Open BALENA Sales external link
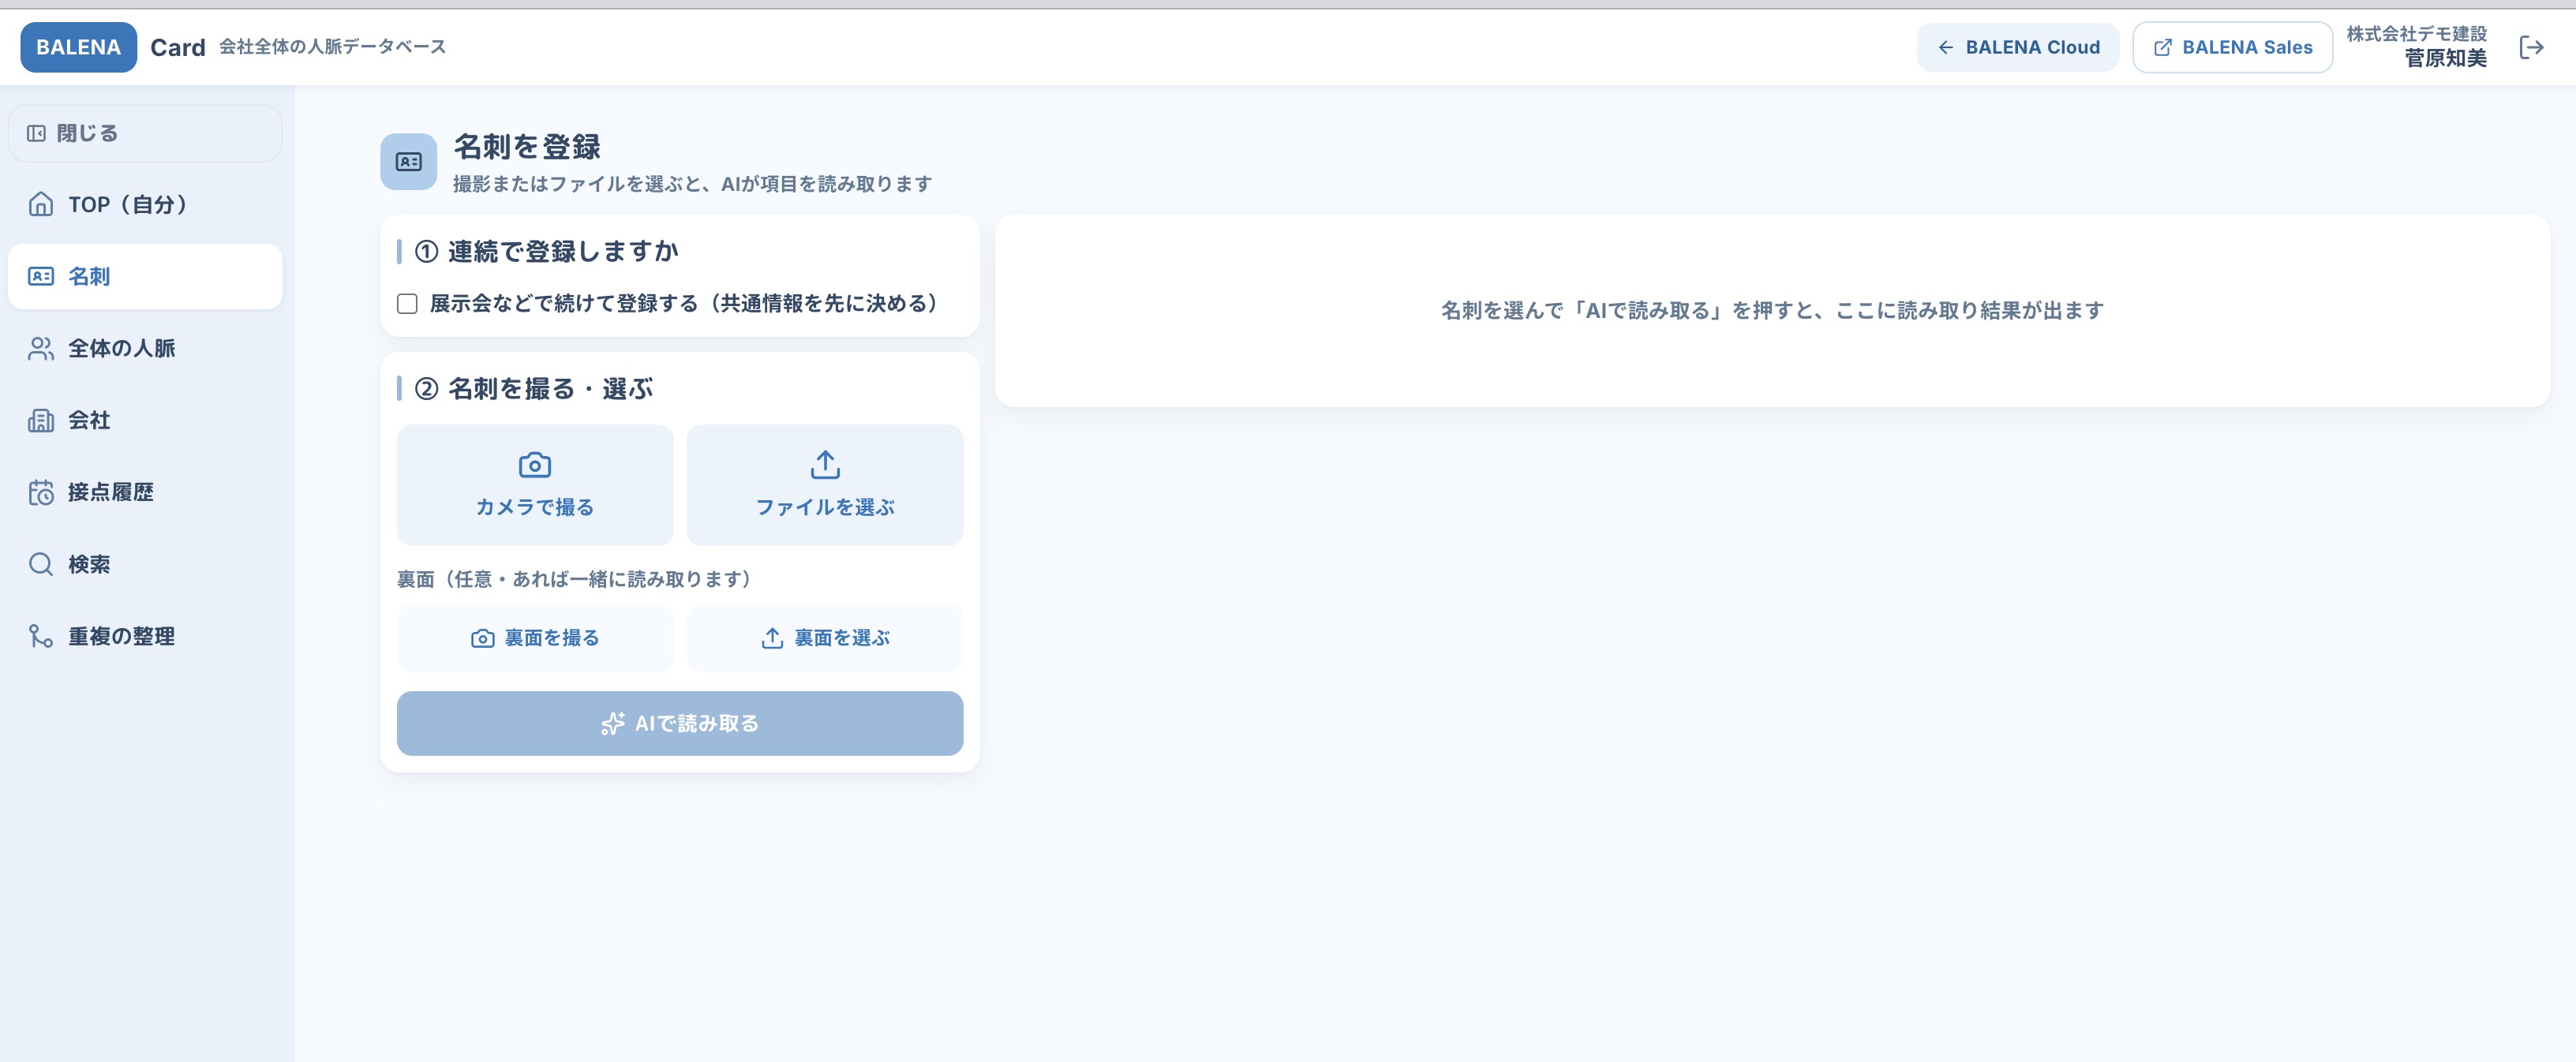 click(2232, 47)
